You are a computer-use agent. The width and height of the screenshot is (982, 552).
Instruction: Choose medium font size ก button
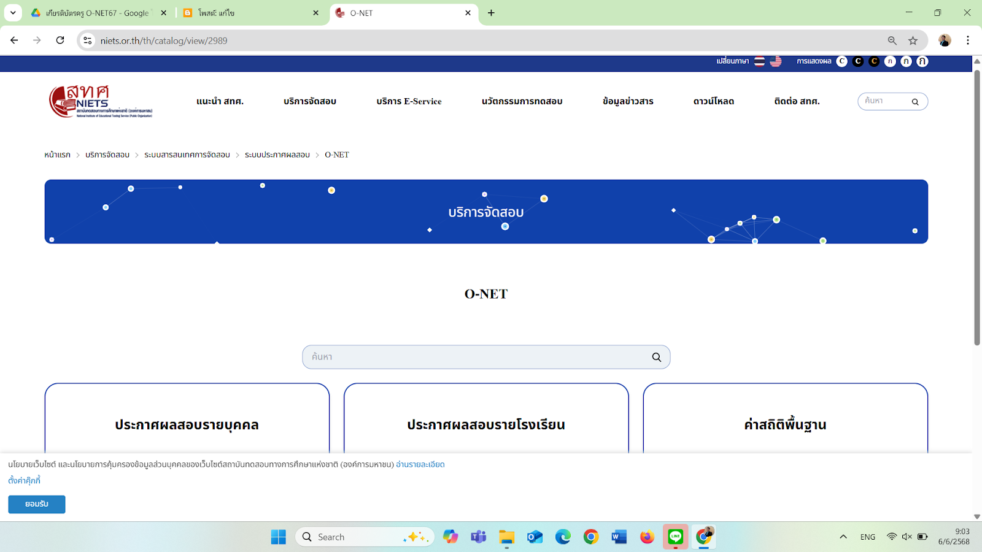906,61
